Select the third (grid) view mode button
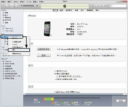128x107 pixels. point(101,6)
